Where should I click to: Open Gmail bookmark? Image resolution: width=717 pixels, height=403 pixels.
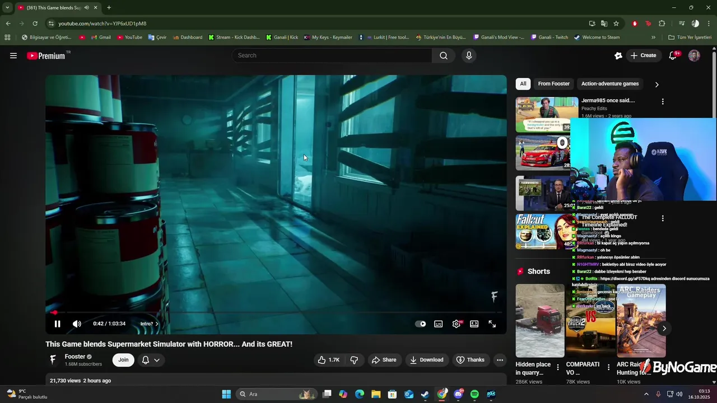(100, 38)
